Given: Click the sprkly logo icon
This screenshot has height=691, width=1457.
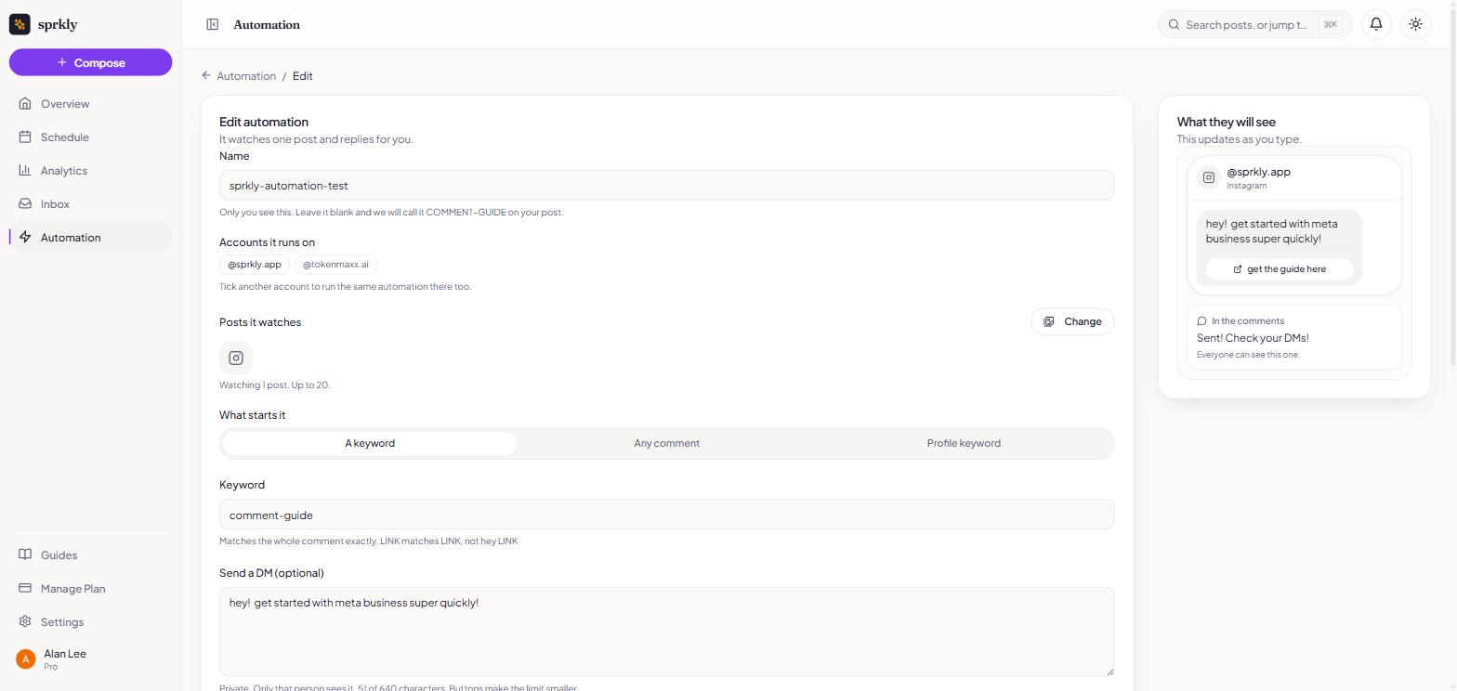Looking at the screenshot, I should (x=20, y=24).
